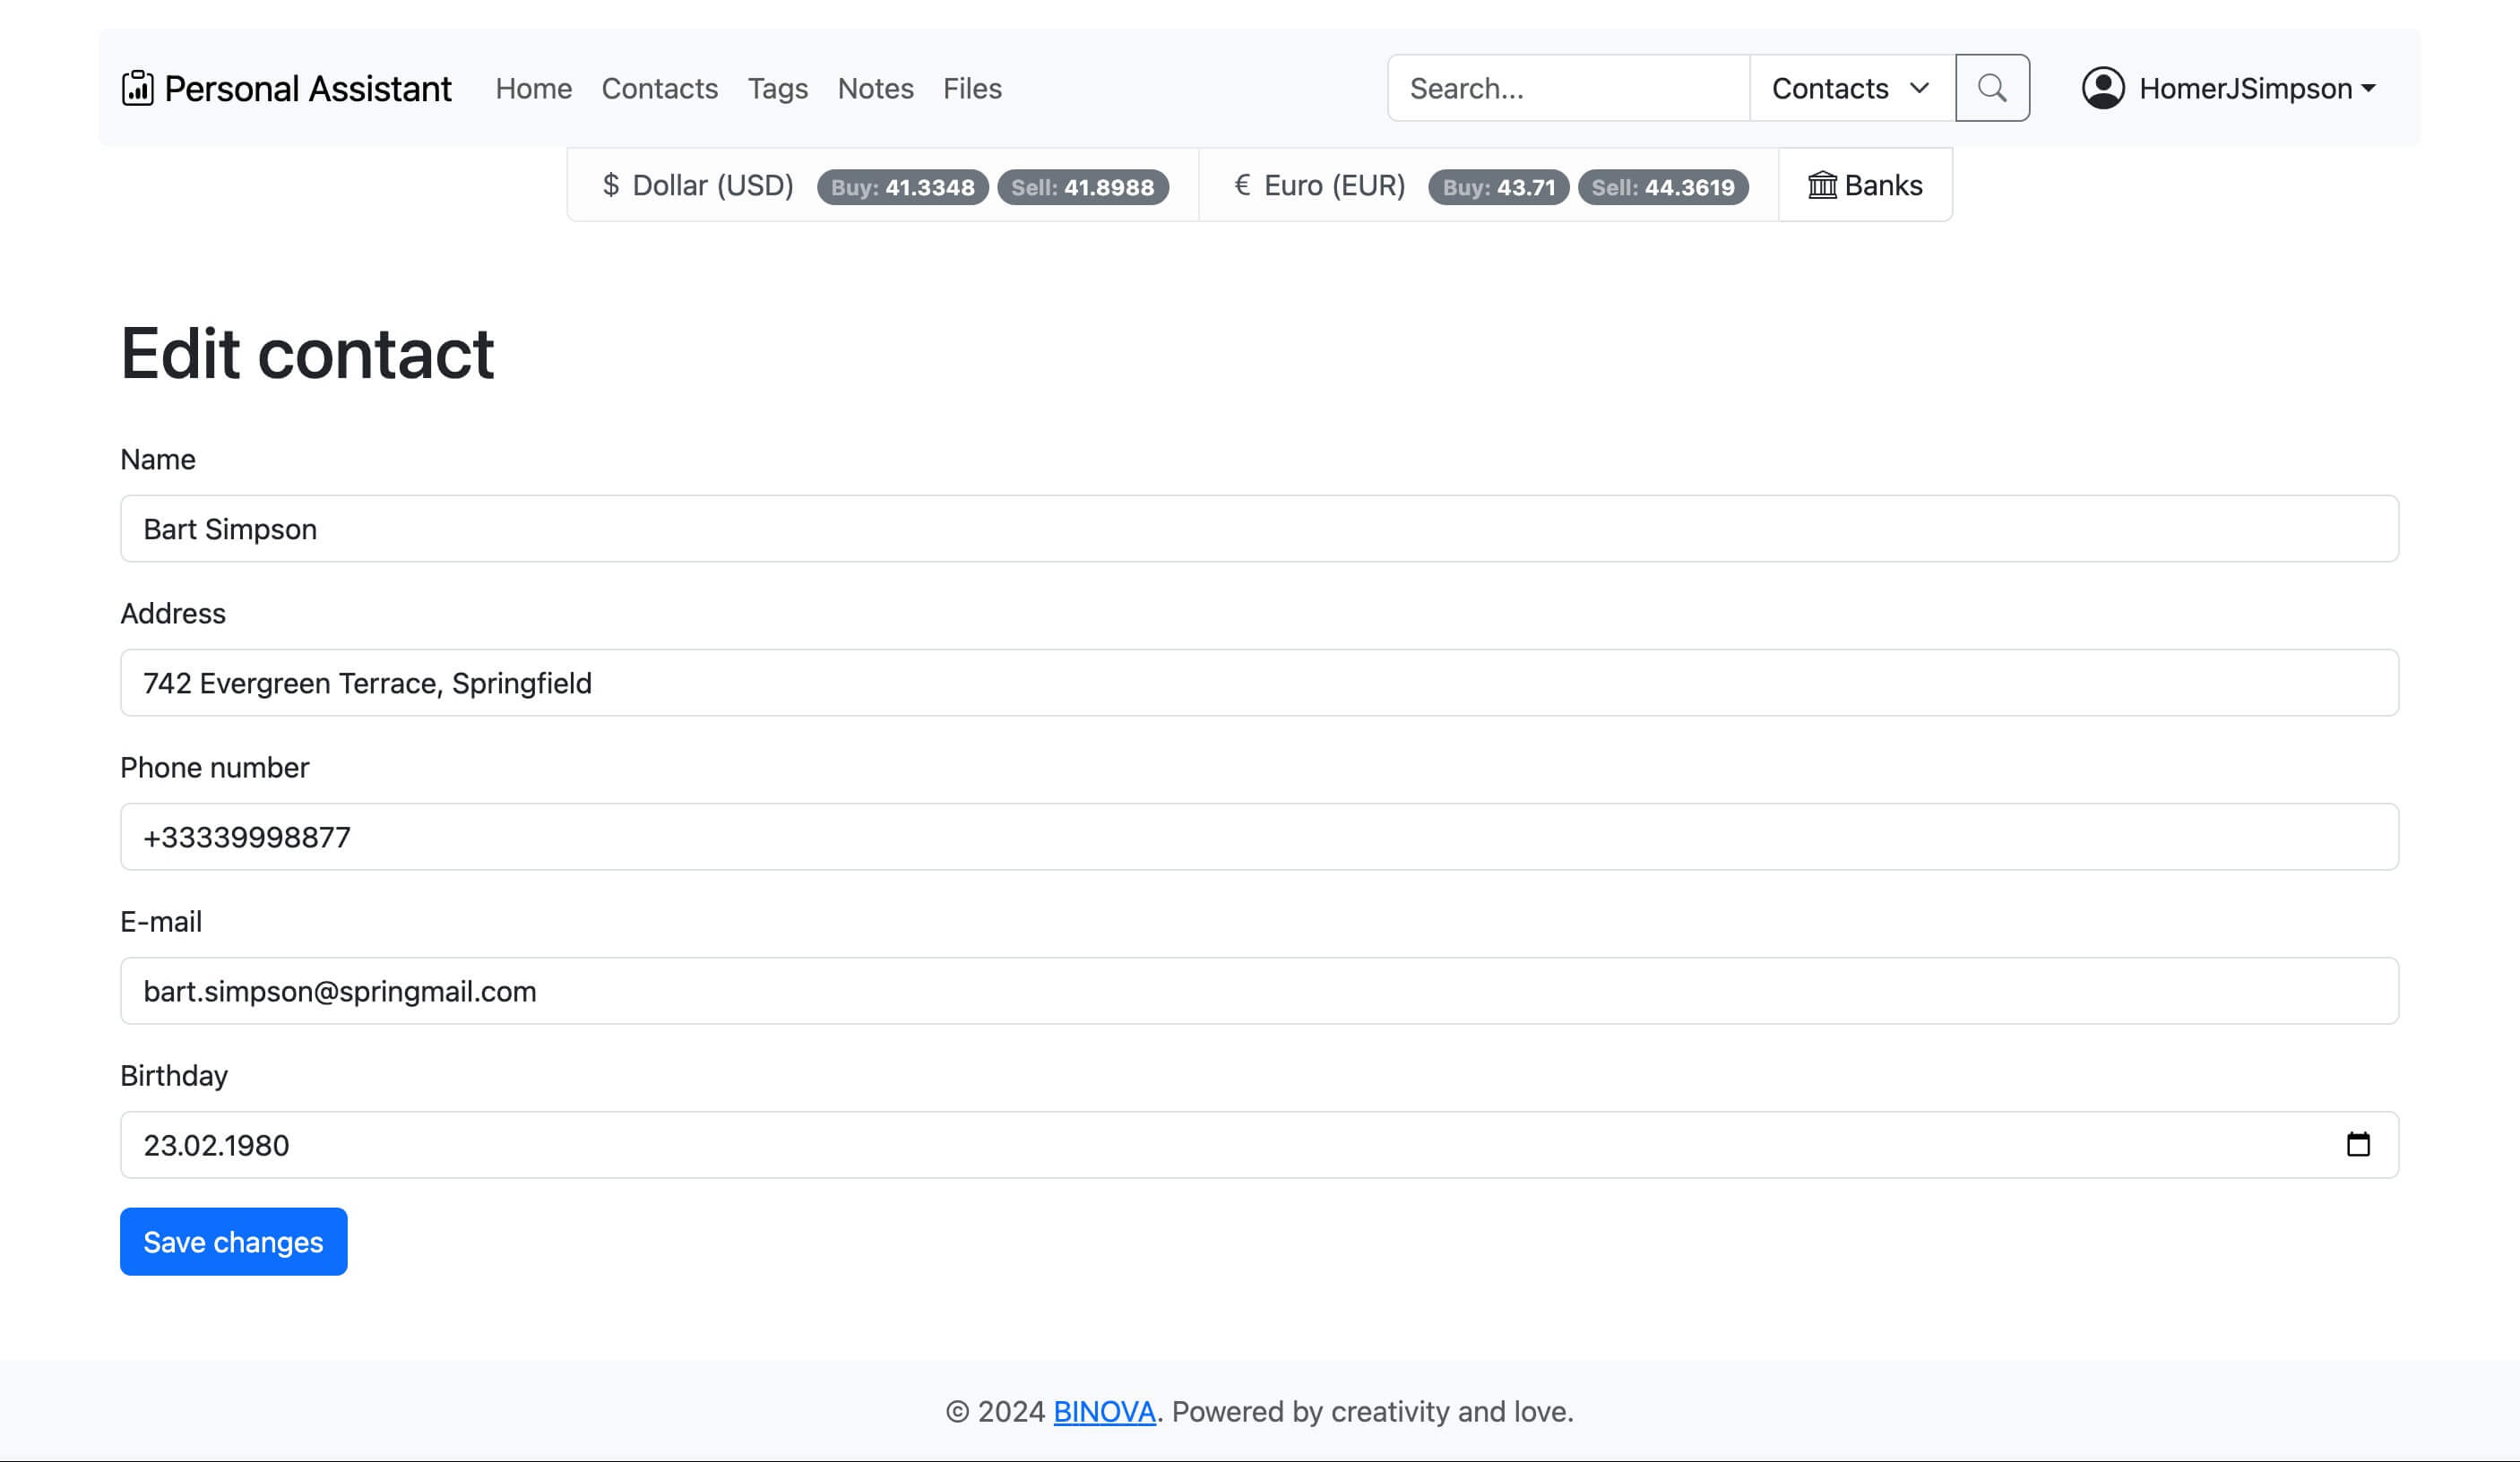The image size is (2520, 1462).
Task: Click the Phone number label
Action: click(x=215, y=767)
